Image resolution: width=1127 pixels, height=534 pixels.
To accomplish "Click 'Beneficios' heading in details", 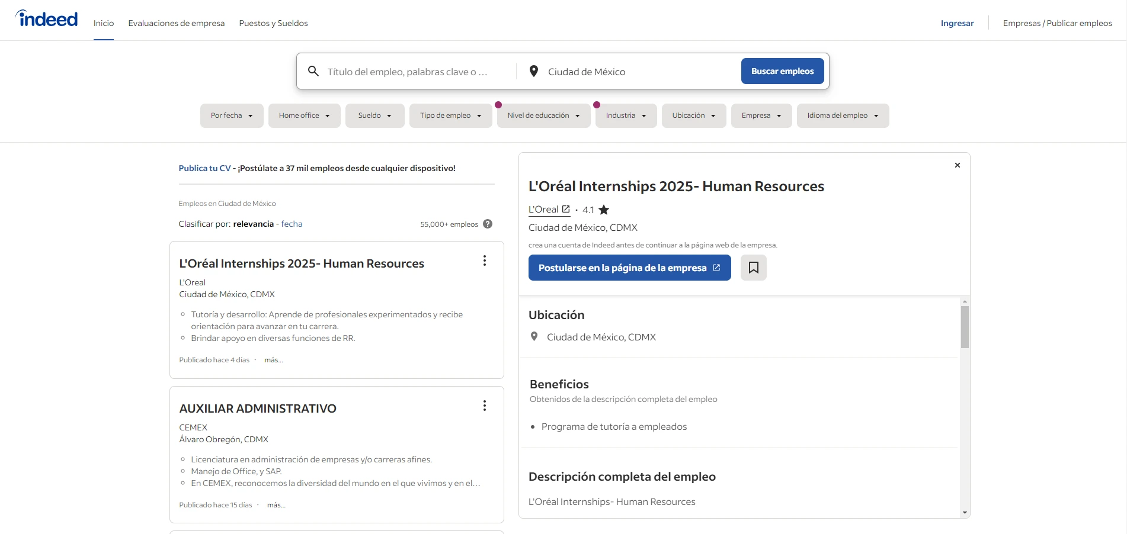I will click(559, 384).
